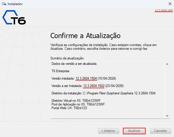This screenshot has width=174, height=137.
Task: Click the 'Diretório da instalação' path line
Action: [103, 93]
